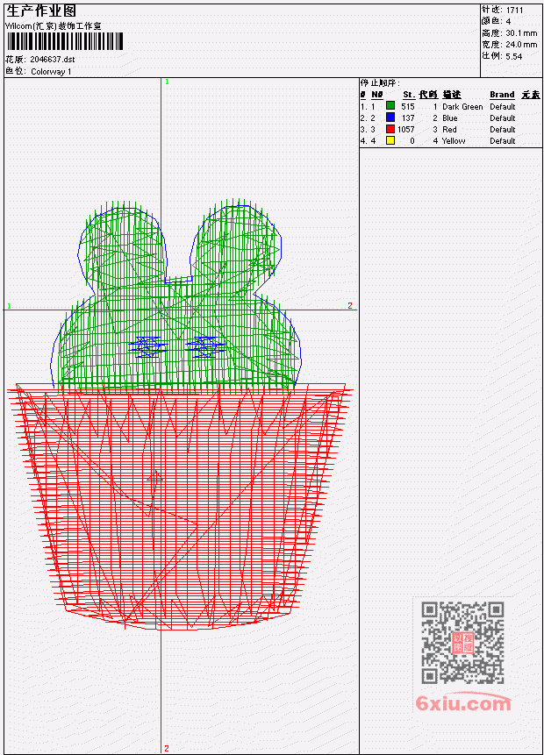
Task: Click the stop sequence heading 停止顺序
Action: [380, 82]
